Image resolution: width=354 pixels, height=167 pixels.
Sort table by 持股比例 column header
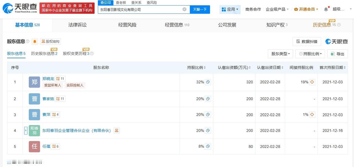[x=196, y=68]
